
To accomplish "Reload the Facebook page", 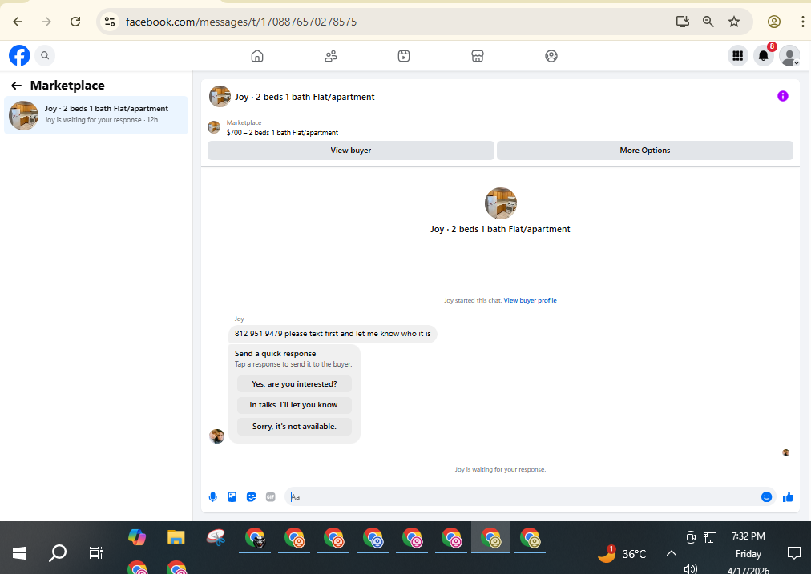I will click(75, 22).
